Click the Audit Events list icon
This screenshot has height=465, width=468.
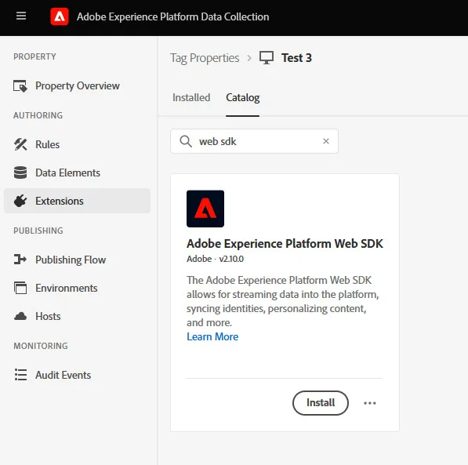click(20, 375)
